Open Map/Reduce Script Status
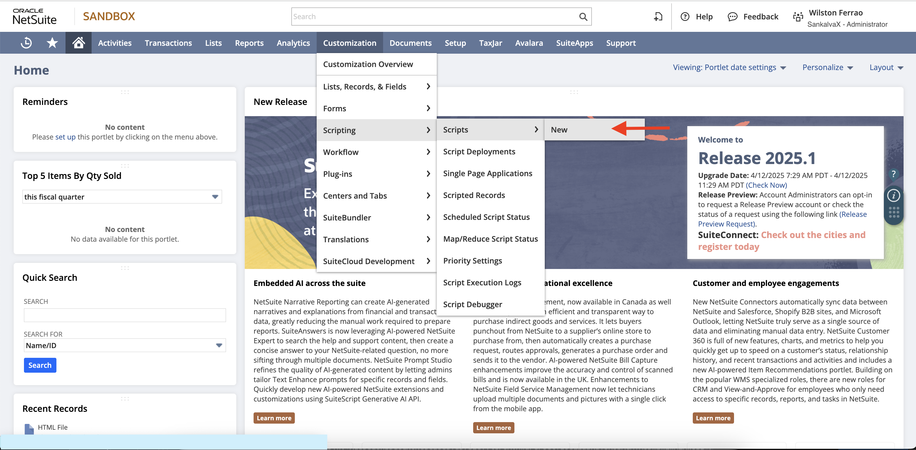 pos(490,239)
